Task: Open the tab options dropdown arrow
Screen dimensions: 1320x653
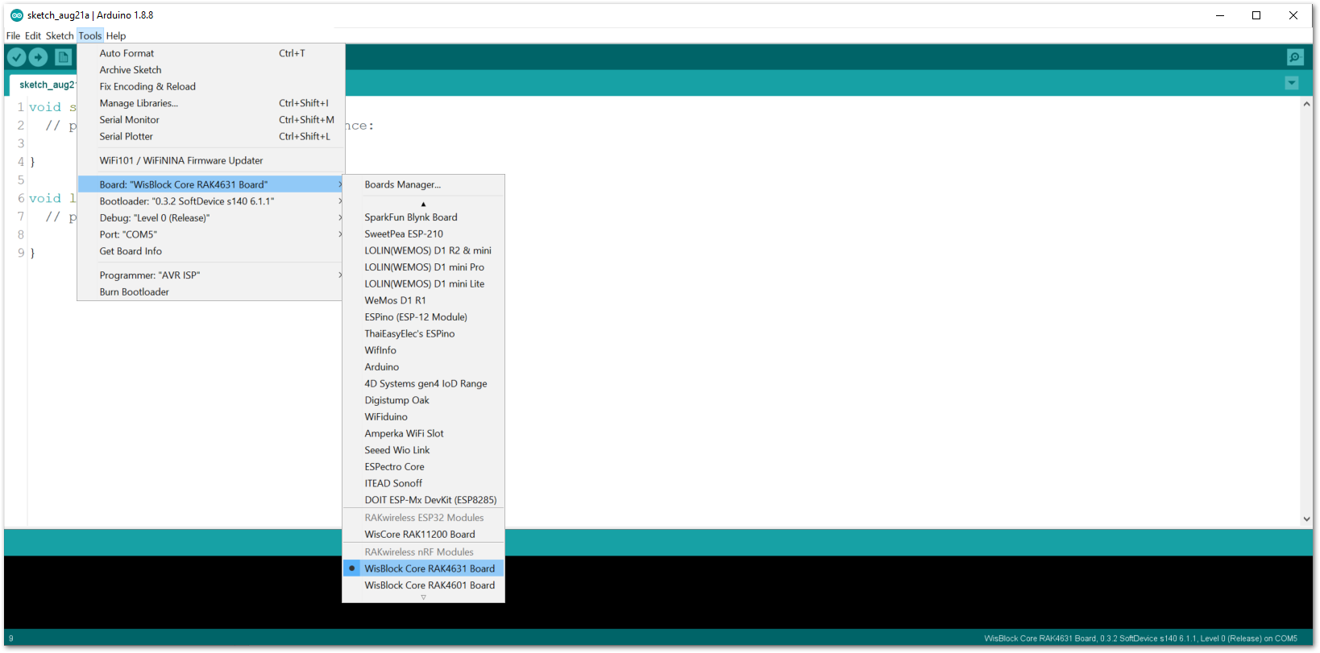Action: pos(1292,83)
